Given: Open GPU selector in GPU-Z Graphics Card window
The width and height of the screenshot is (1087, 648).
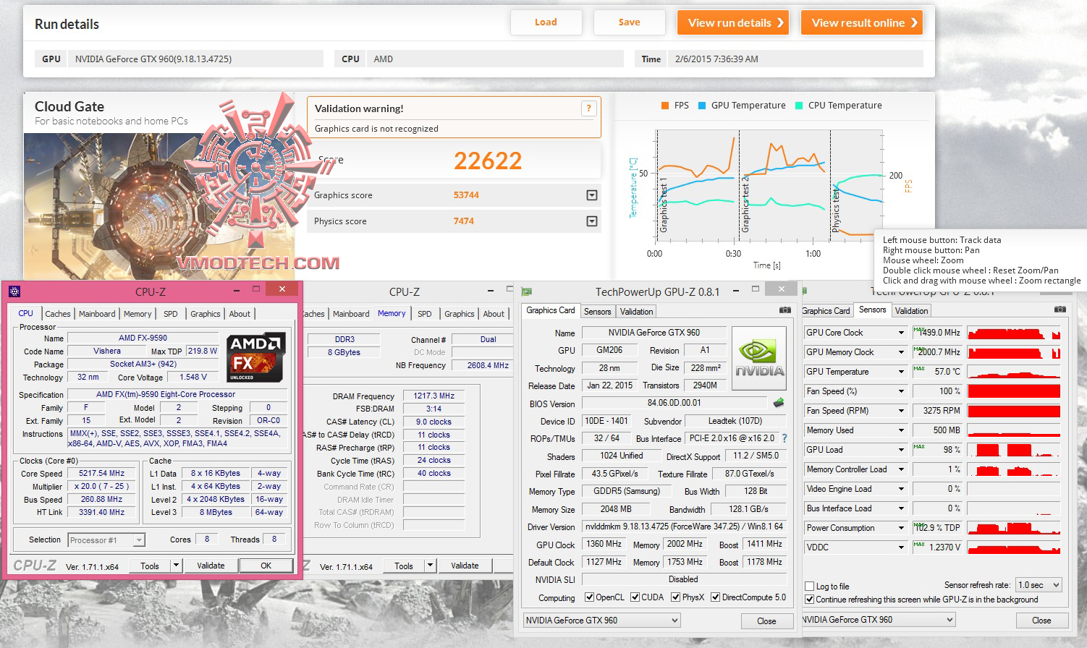Looking at the screenshot, I should (x=602, y=621).
